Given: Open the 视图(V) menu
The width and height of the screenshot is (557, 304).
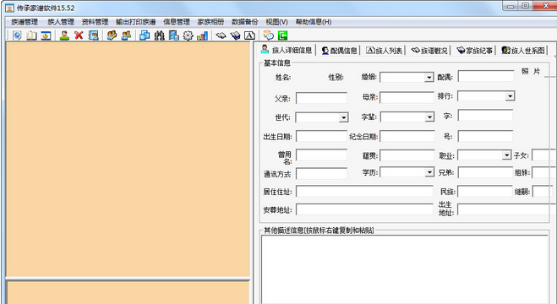Looking at the screenshot, I should (276, 22).
